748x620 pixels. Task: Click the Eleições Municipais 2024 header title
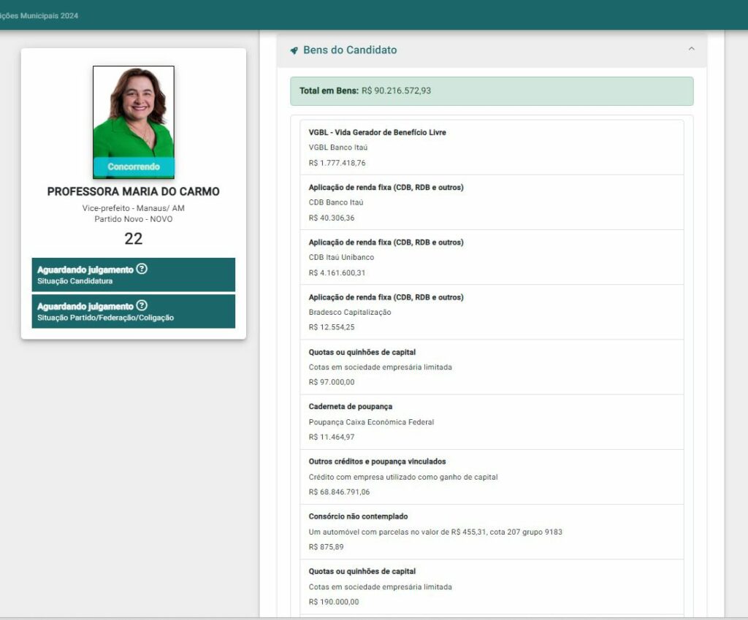[x=39, y=15]
